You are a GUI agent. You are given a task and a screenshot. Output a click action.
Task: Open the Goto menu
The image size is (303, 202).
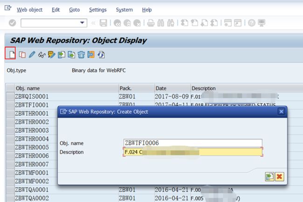pos(75,10)
